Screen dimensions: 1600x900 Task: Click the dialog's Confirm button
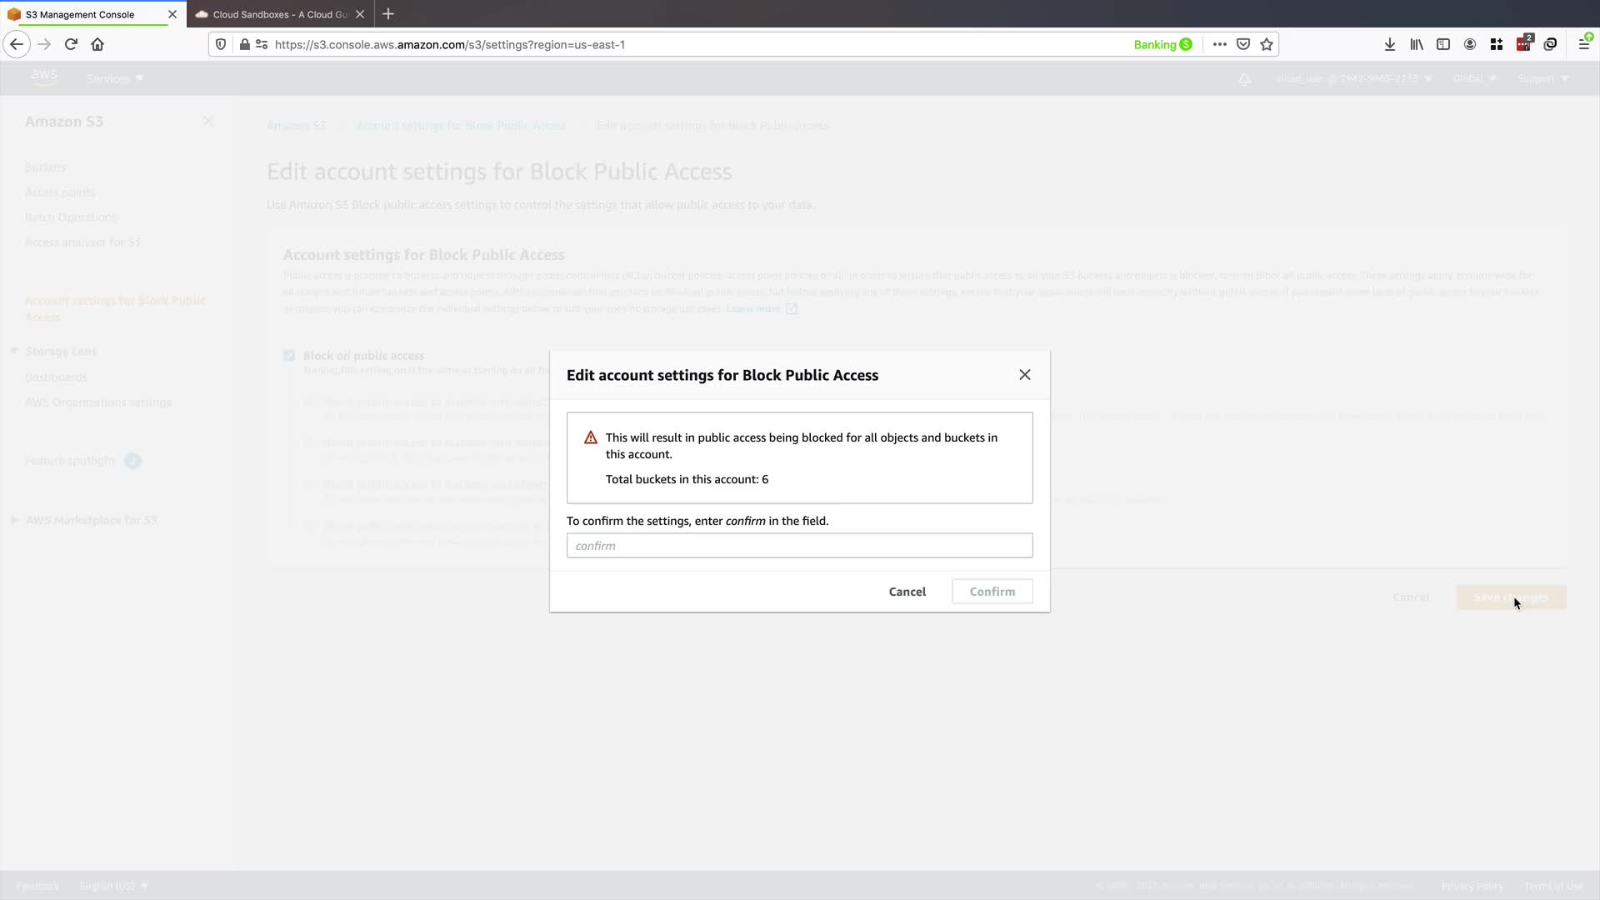click(x=992, y=592)
